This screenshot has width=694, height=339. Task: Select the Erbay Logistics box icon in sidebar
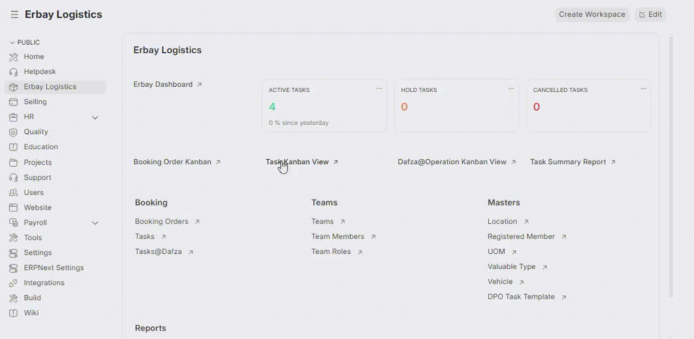14,87
